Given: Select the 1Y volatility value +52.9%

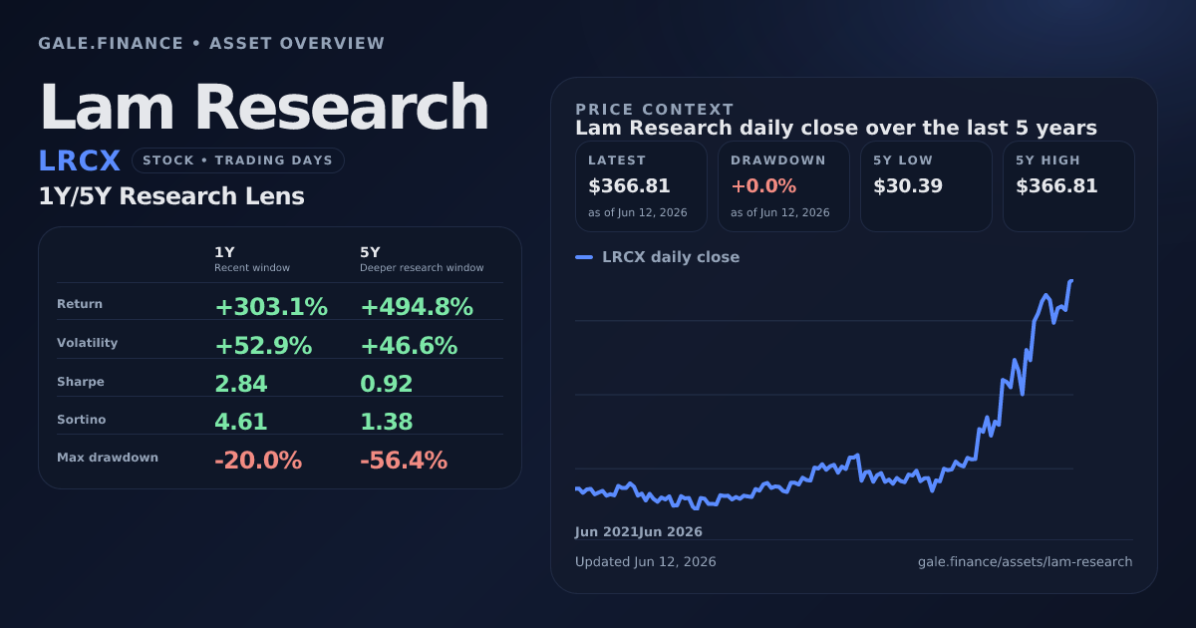Looking at the screenshot, I should 263,346.
